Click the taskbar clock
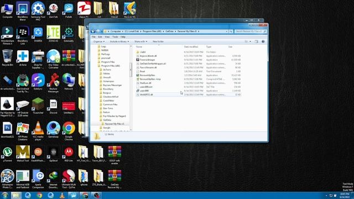354x199 pixels. (x=345, y=195)
